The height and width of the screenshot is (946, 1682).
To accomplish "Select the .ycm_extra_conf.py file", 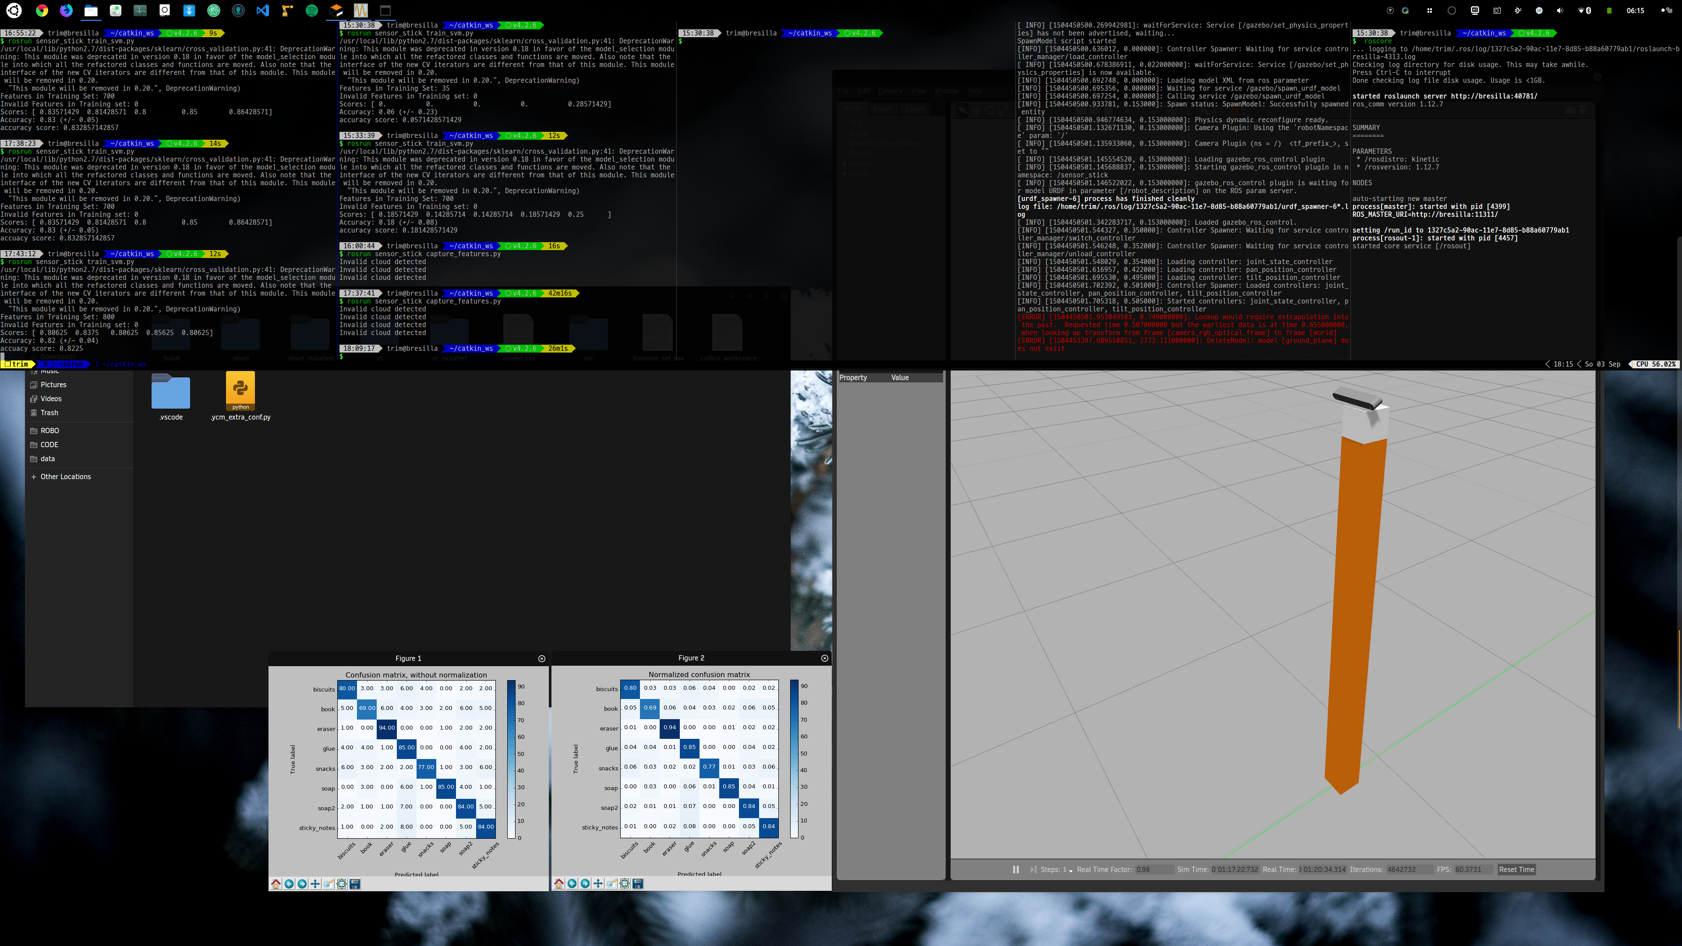I will tap(240, 397).
